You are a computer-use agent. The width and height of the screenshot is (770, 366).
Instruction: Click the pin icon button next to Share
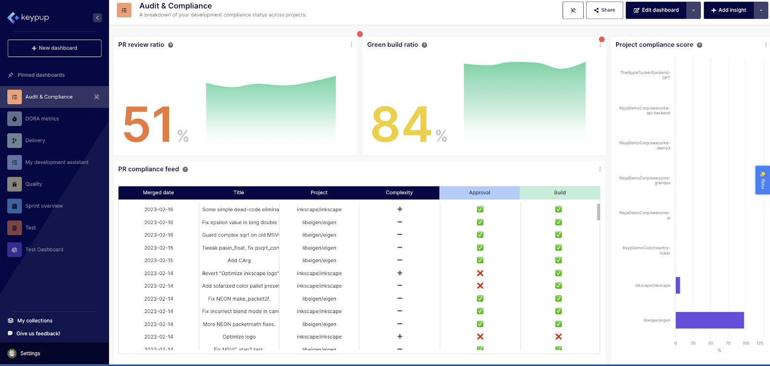pos(573,10)
